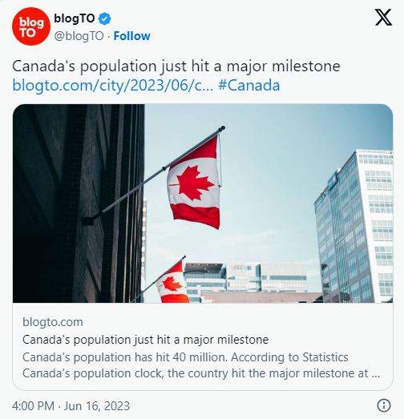The height and width of the screenshot is (419, 404).
Task: Open the blogto.com/city/2023/06 article link
Action: (x=113, y=85)
